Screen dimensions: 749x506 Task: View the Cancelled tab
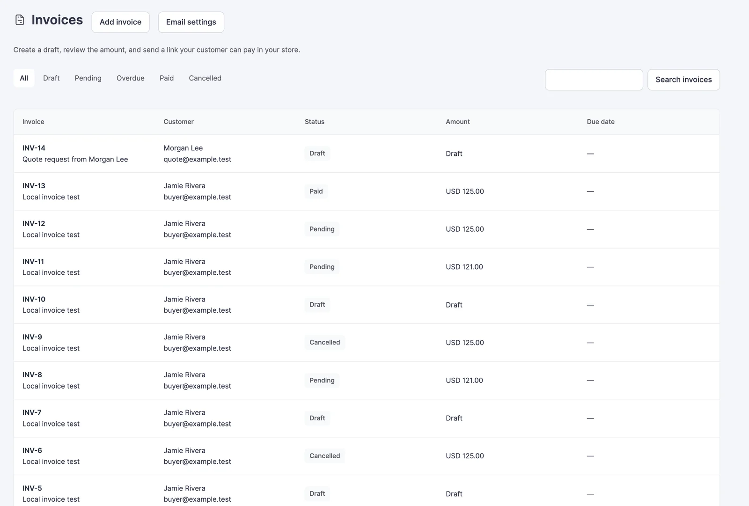point(205,78)
